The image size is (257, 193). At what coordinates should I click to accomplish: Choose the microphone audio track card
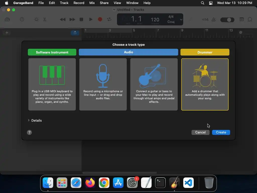[x=103, y=84]
